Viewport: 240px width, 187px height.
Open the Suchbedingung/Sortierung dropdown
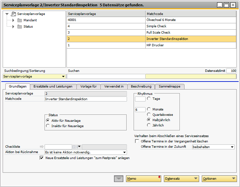click(63, 77)
